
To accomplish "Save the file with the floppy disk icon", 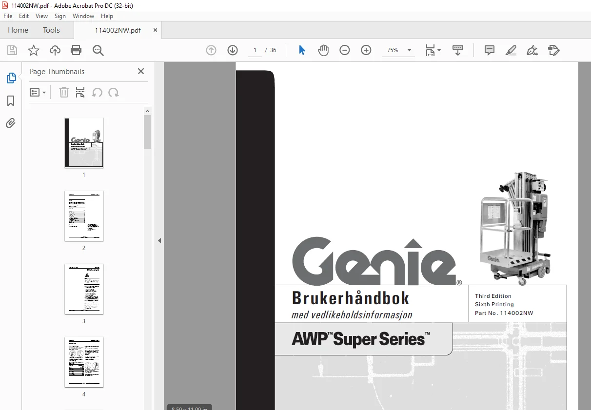I will click(x=12, y=50).
